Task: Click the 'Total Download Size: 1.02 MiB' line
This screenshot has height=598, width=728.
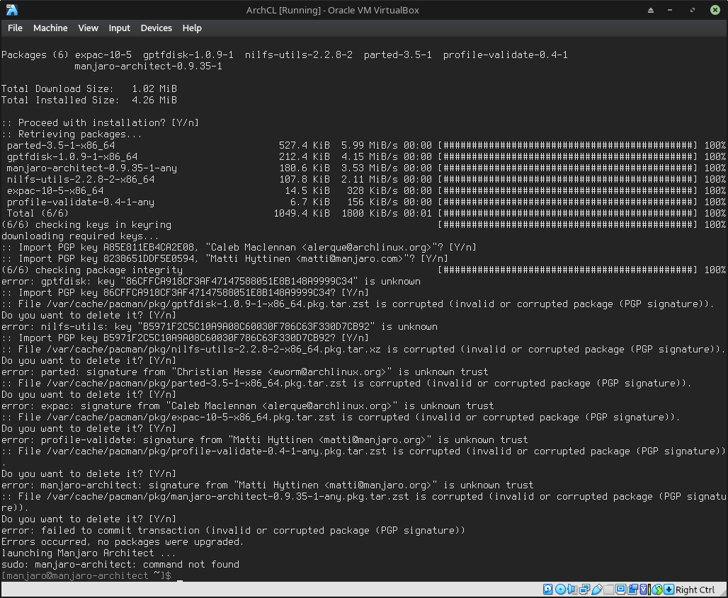Action: click(89, 88)
